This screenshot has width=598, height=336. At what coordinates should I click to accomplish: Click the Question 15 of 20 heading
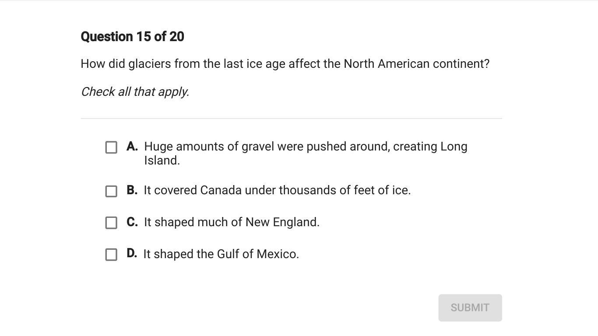pos(132,36)
